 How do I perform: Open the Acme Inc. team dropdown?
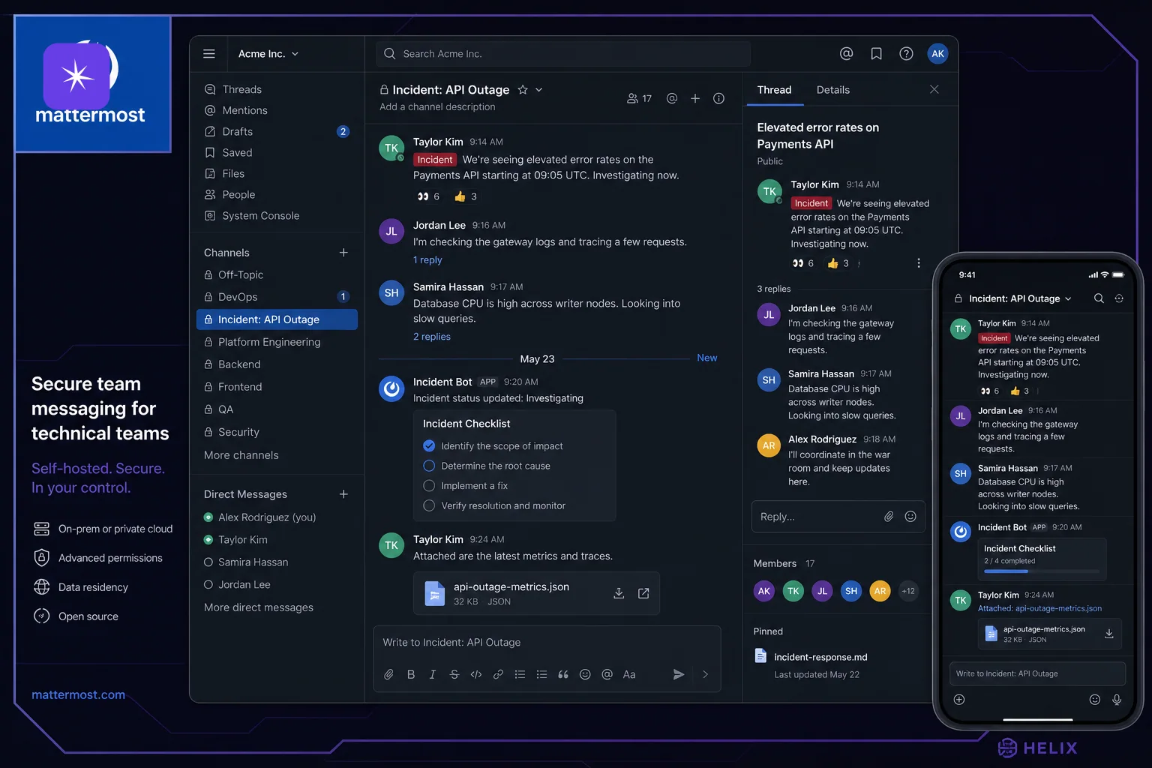268,54
